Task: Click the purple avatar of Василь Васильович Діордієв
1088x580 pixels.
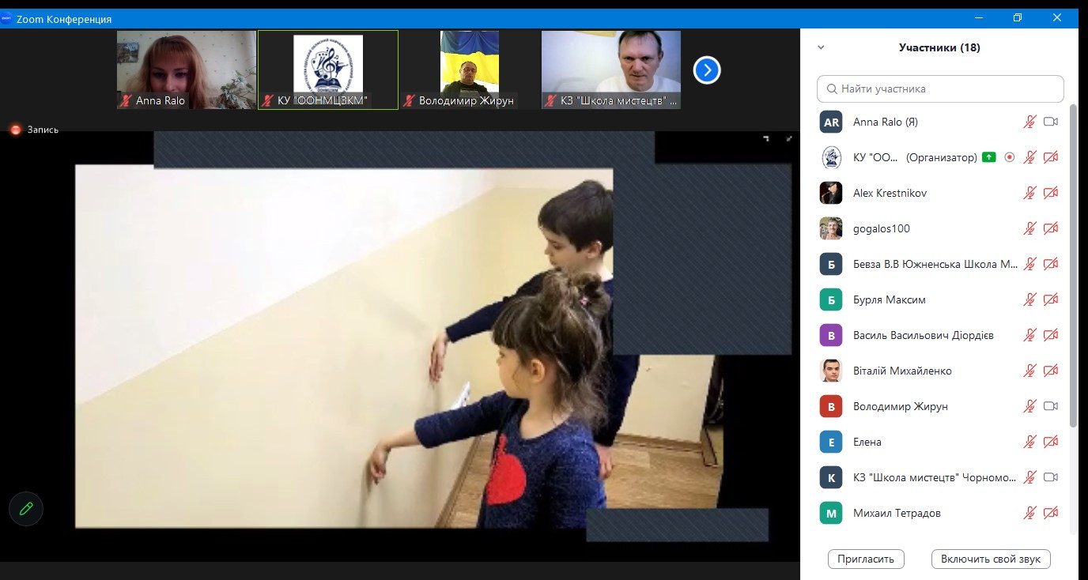Action: (x=831, y=335)
